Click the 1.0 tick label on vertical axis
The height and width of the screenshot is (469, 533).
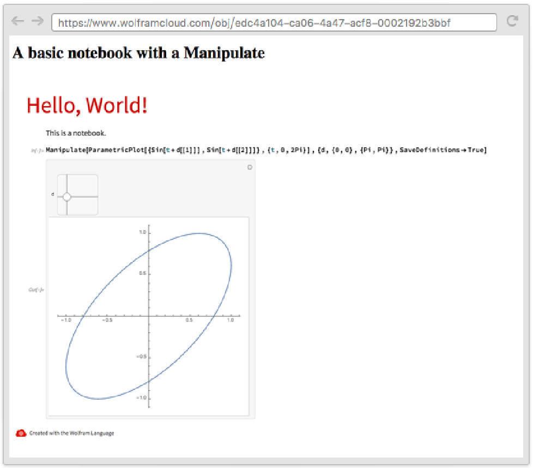[x=141, y=232]
